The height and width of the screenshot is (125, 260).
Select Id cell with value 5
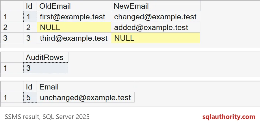tap(30, 98)
